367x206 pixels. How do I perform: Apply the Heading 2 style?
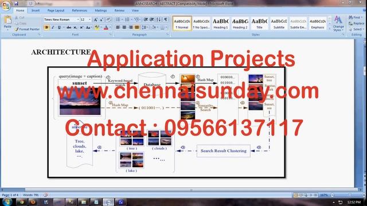240,23
